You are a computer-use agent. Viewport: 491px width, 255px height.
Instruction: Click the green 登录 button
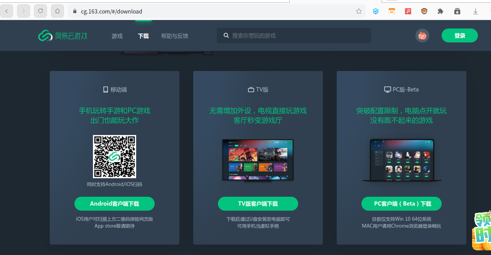pos(459,35)
